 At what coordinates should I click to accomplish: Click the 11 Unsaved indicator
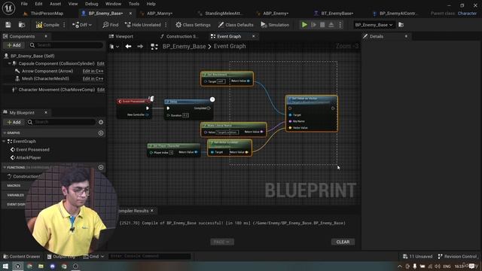417,256
